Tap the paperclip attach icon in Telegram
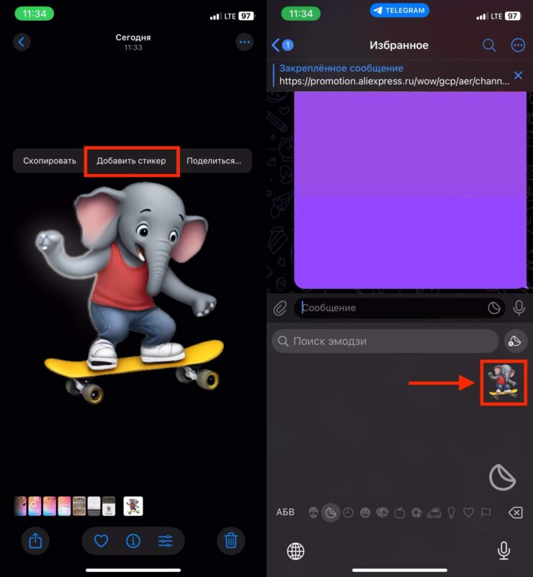 coord(280,308)
